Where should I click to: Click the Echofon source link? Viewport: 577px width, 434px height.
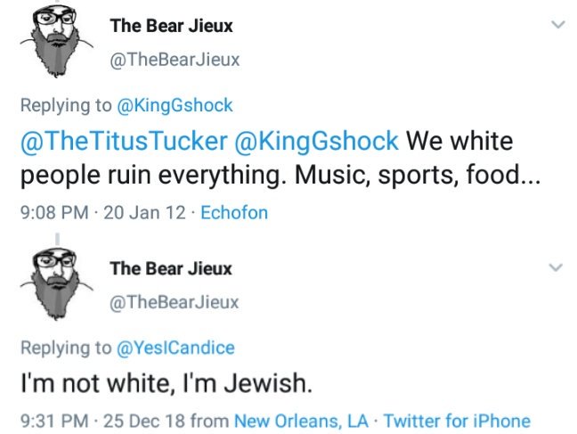point(234,212)
